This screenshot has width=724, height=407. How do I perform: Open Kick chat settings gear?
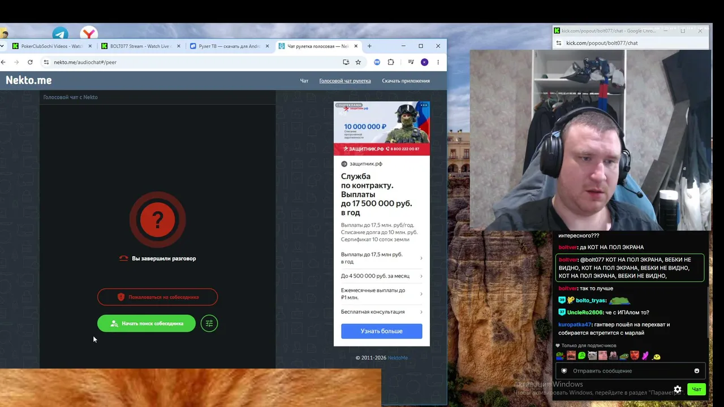[678, 389]
